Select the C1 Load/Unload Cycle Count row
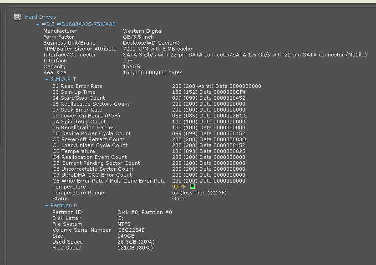Screen dimensions: 376x265 (149, 145)
